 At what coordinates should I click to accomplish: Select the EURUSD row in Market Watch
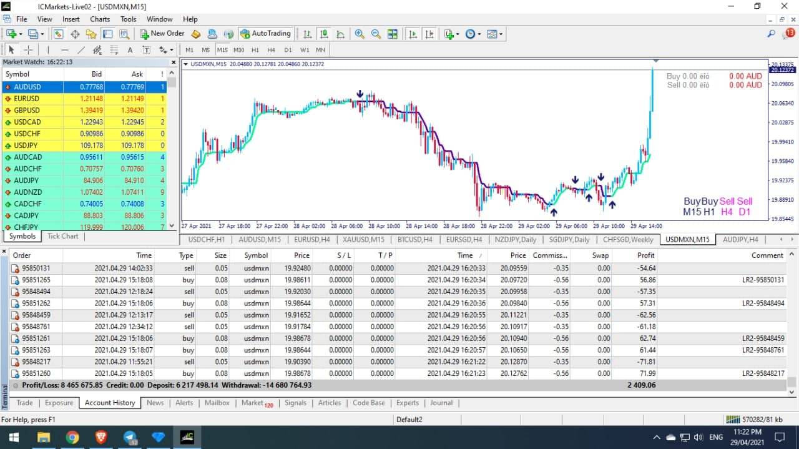click(x=84, y=99)
